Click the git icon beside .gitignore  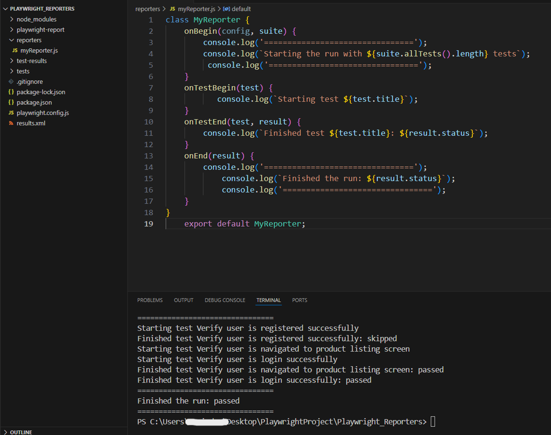coord(11,81)
